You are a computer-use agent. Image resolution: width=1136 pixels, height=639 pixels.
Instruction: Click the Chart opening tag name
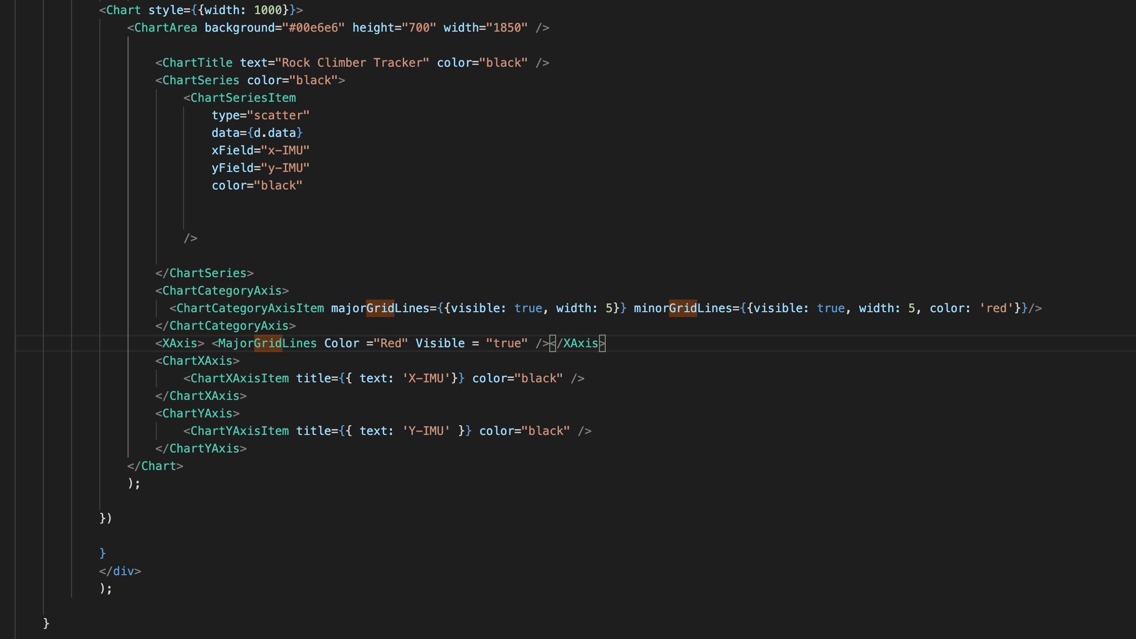123,10
